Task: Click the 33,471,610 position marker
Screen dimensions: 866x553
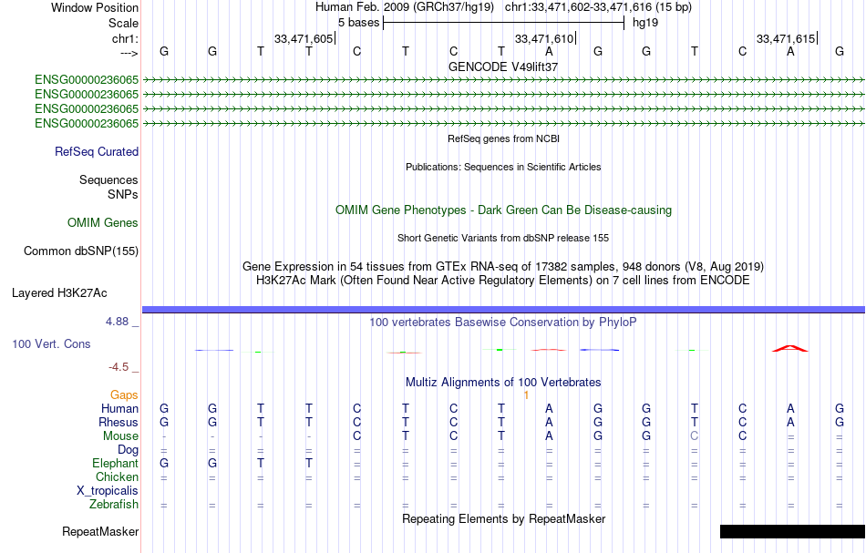Action: [545, 38]
